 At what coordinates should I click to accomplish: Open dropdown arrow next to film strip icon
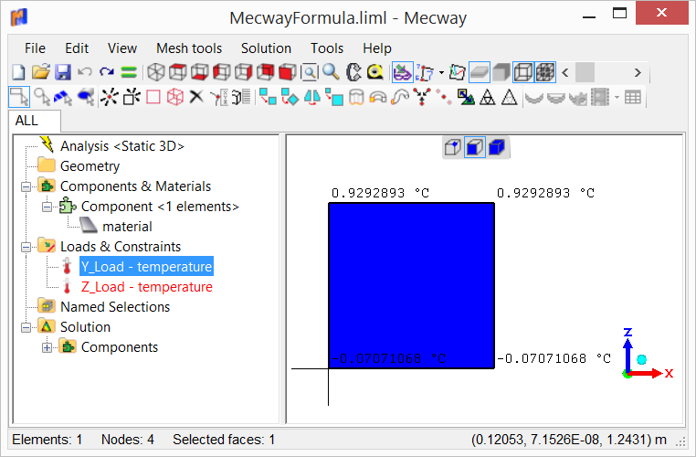tap(617, 97)
